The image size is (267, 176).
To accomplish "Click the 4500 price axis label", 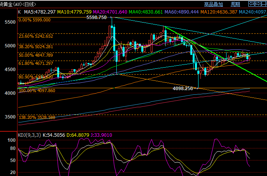I will pyautogui.click(x=10, y=70).
